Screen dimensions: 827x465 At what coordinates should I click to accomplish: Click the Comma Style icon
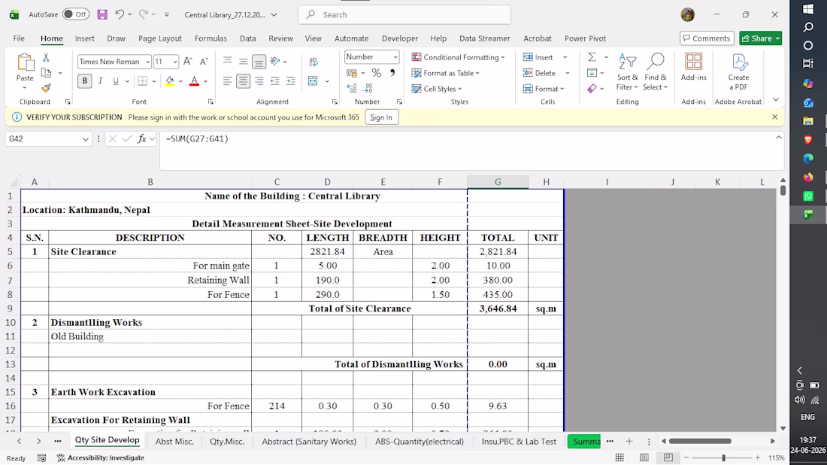tap(392, 73)
